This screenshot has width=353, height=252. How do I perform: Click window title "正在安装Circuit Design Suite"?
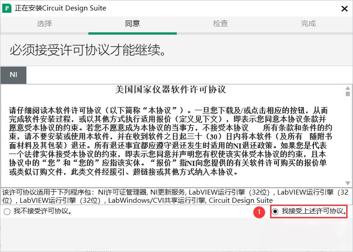coord(60,8)
